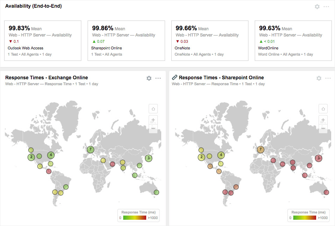Open Sharepoint Online availability card
The width and height of the screenshot is (335, 226).
126,41
